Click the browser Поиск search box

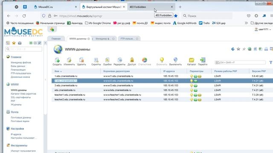coord(207,16)
